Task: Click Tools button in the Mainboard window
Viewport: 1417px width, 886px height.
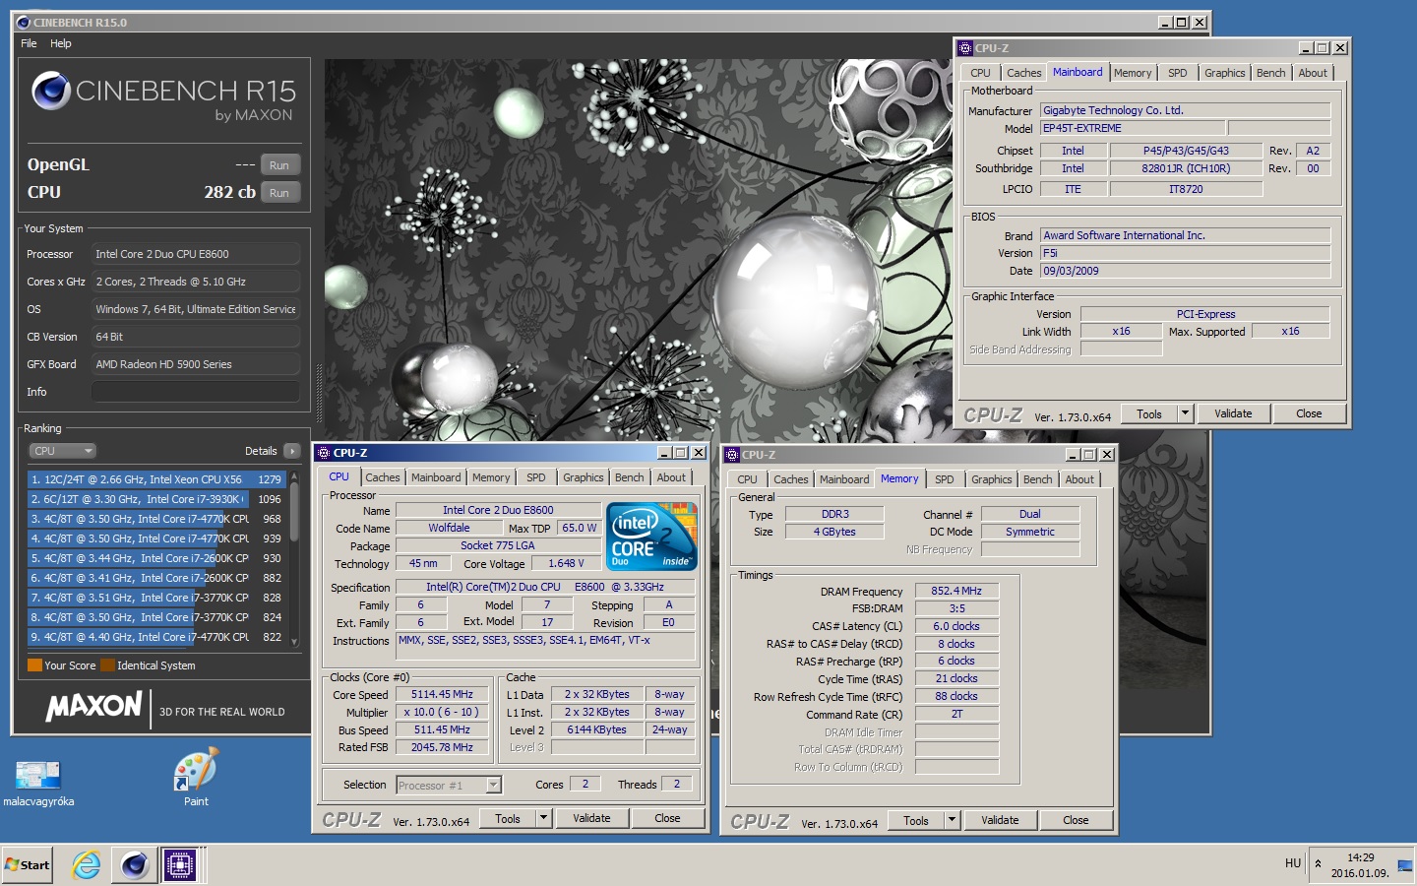Action: point(1149,413)
